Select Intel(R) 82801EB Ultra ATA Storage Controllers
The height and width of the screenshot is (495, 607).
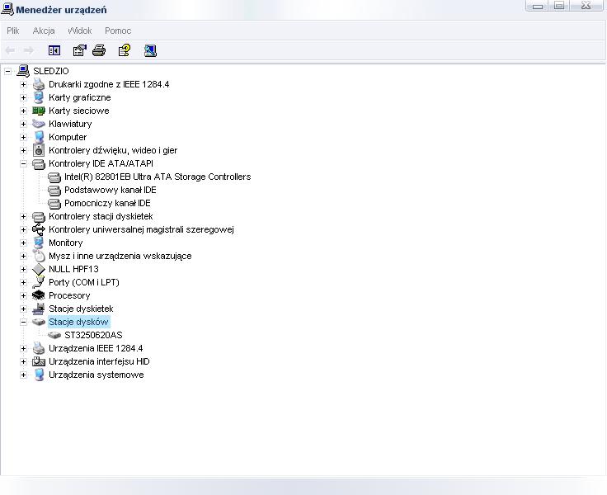(158, 177)
